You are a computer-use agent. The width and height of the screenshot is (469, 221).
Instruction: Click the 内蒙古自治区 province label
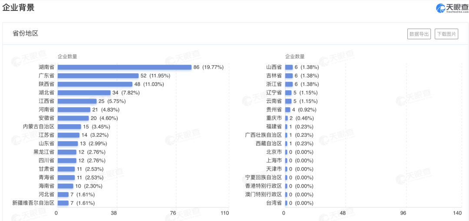coord(39,127)
